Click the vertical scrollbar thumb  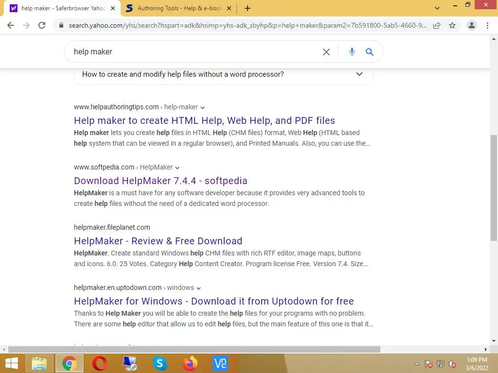[494, 188]
